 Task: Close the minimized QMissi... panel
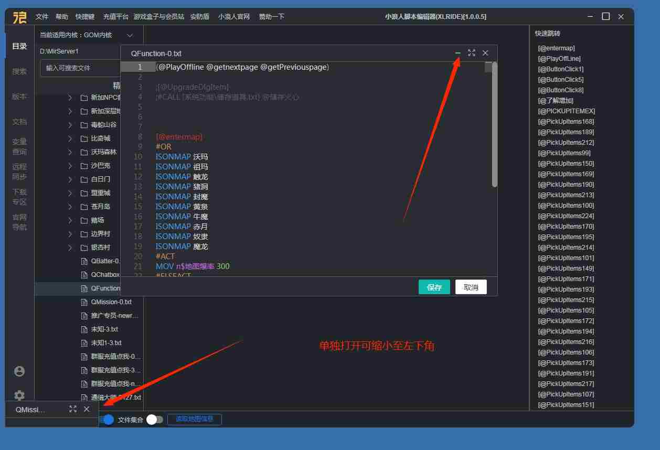click(87, 409)
